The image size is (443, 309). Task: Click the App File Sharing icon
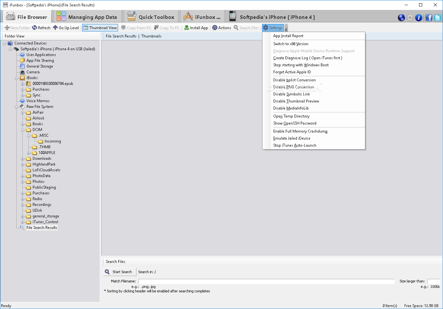22,61
